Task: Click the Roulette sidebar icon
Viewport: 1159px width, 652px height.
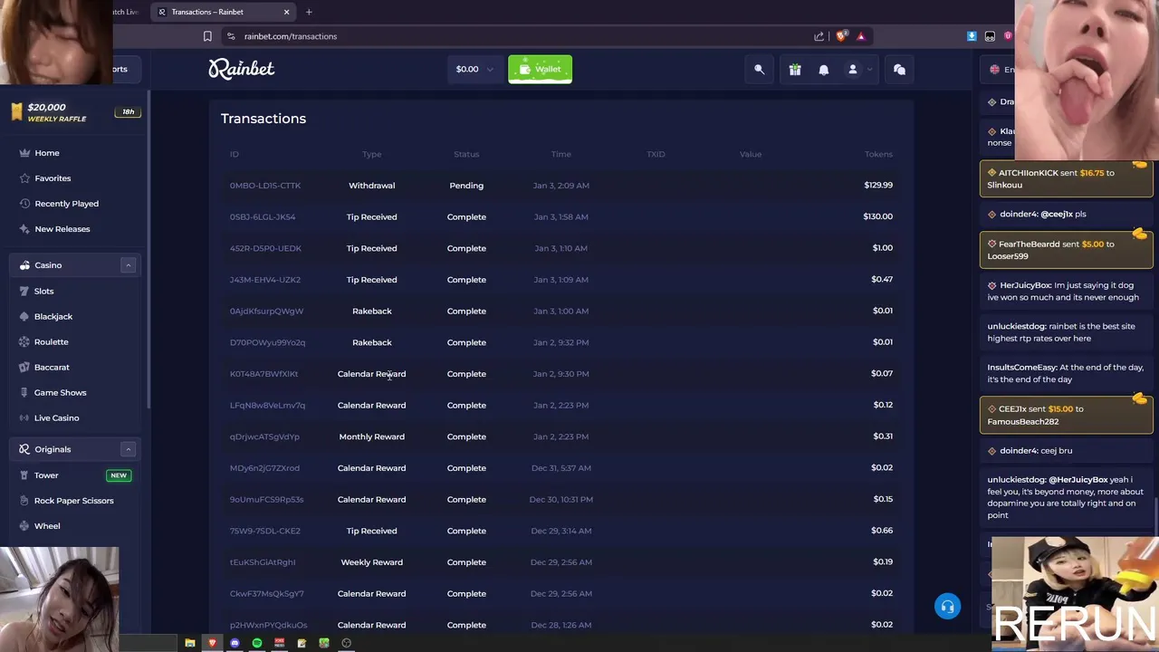Action: 24,341
